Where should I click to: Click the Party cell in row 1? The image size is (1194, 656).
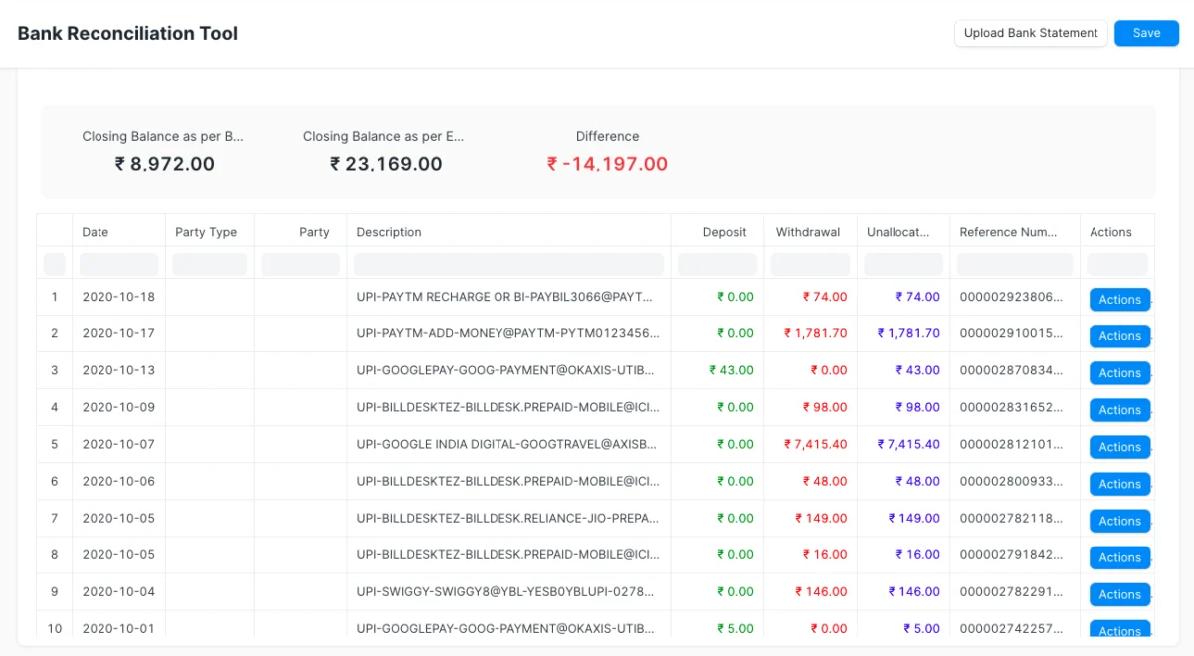point(300,297)
